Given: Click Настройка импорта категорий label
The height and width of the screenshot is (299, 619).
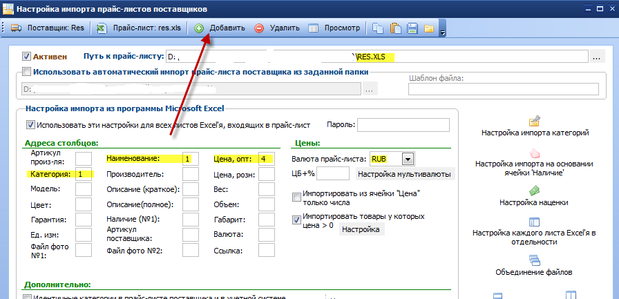Looking at the screenshot, I should click(x=535, y=133).
